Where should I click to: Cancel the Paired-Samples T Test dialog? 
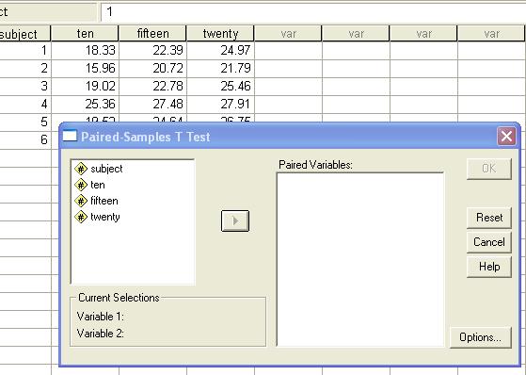[488, 242]
